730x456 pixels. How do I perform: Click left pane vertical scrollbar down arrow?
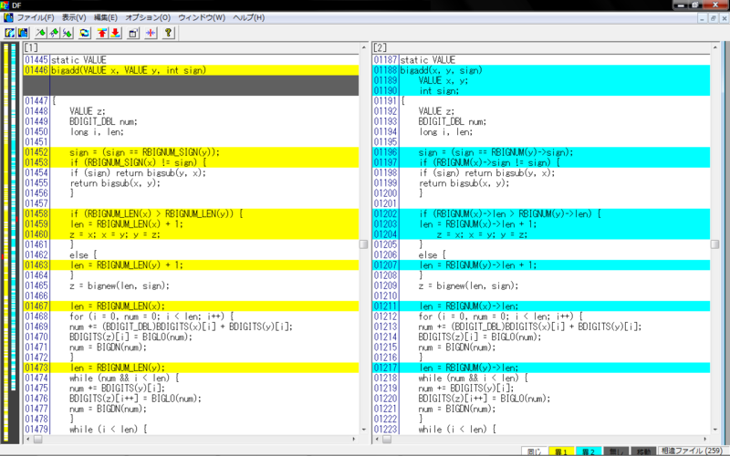pyautogui.click(x=363, y=430)
